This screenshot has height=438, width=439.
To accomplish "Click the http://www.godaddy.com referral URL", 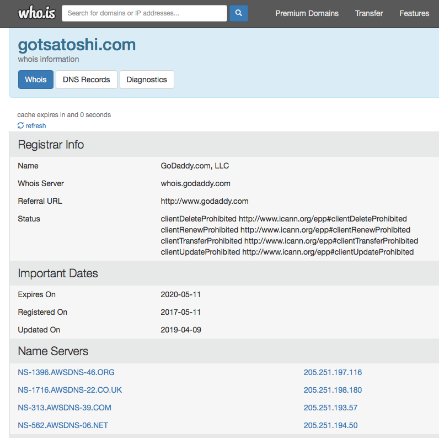I will [205, 201].
